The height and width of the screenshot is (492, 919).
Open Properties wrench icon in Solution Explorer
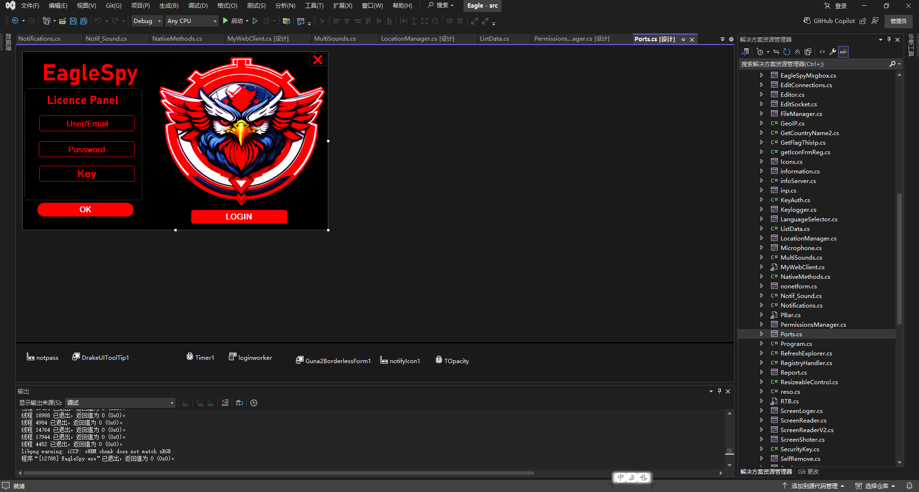(x=833, y=52)
